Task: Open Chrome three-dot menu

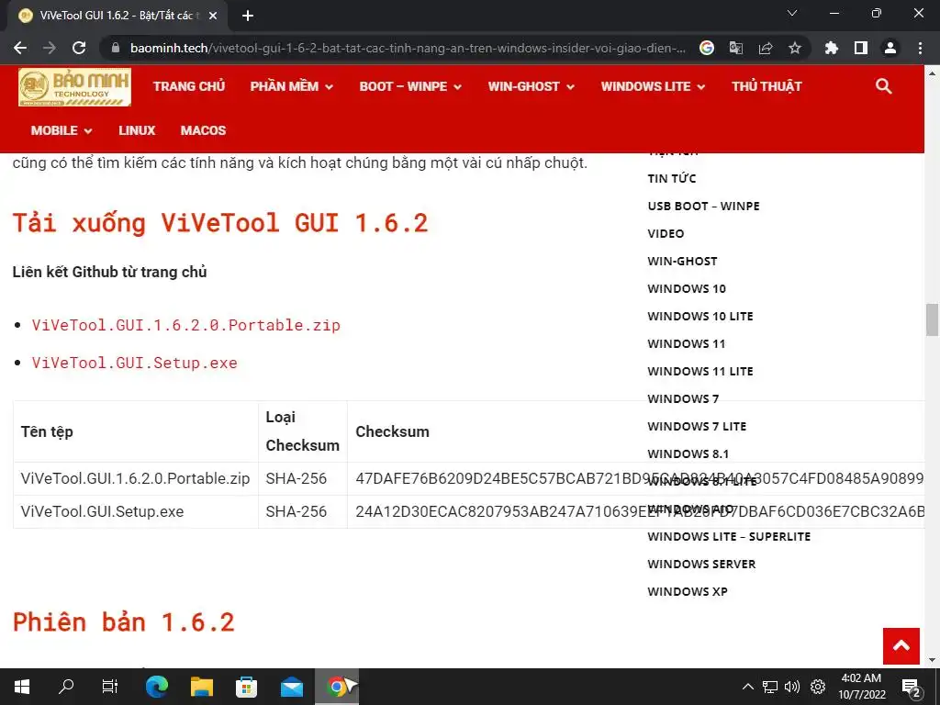Action: click(920, 48)
